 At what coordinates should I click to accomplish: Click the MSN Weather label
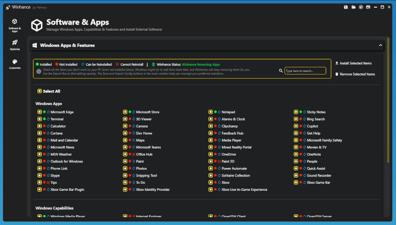coord(61,154)
